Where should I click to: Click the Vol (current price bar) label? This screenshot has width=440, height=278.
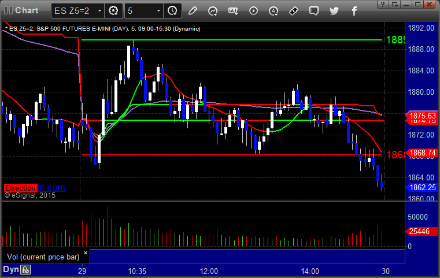coord(43,257)
